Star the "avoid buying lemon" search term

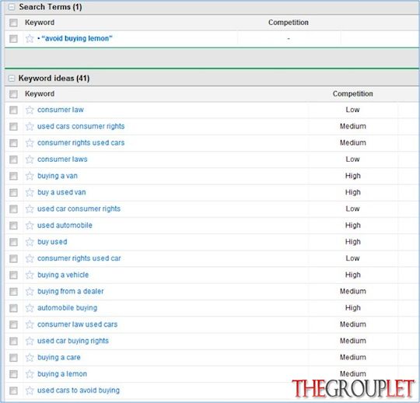pyautogui.click(x=30, y=39)
